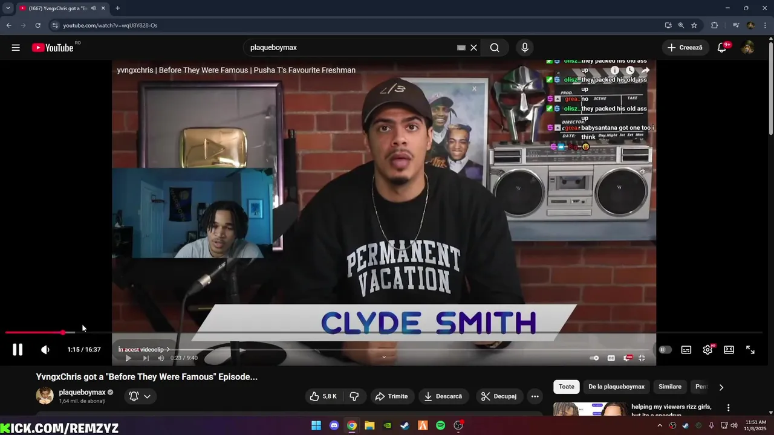
Task: Reload the page
Action: [x=37, y=25]
